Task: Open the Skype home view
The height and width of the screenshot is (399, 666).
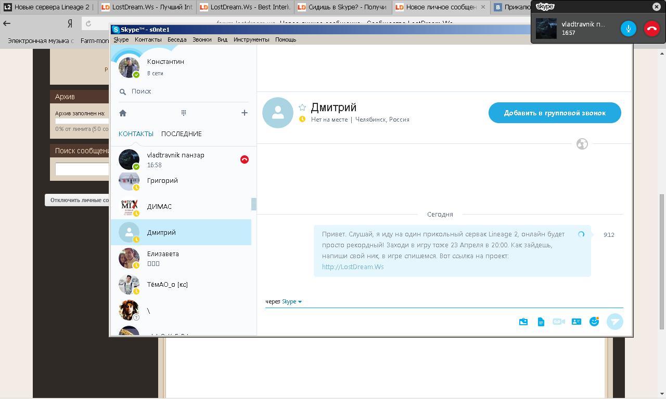Action: [x=123, y=113]
